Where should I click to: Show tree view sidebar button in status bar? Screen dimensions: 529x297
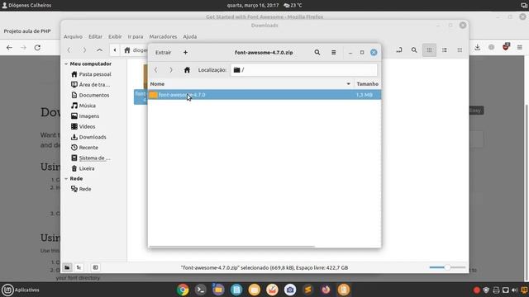click(x=79, y=267)
